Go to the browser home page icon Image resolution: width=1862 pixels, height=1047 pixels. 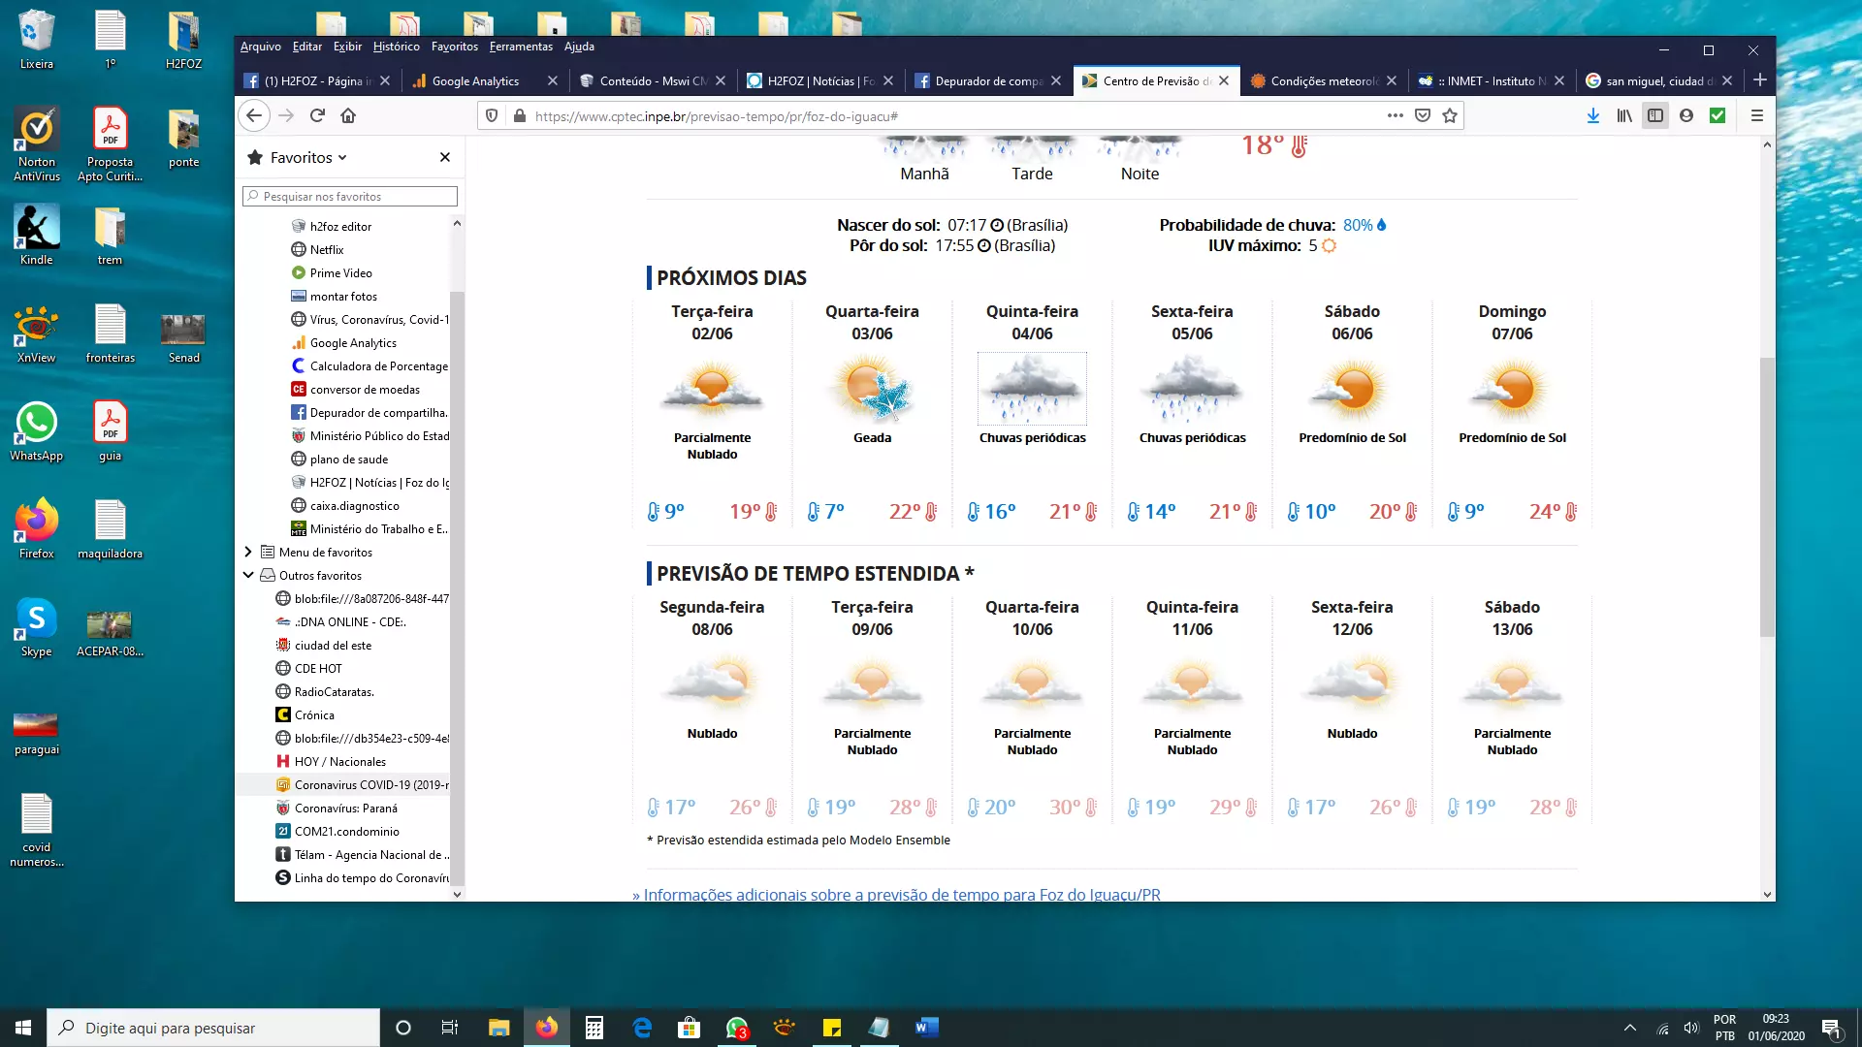[348, 115]
